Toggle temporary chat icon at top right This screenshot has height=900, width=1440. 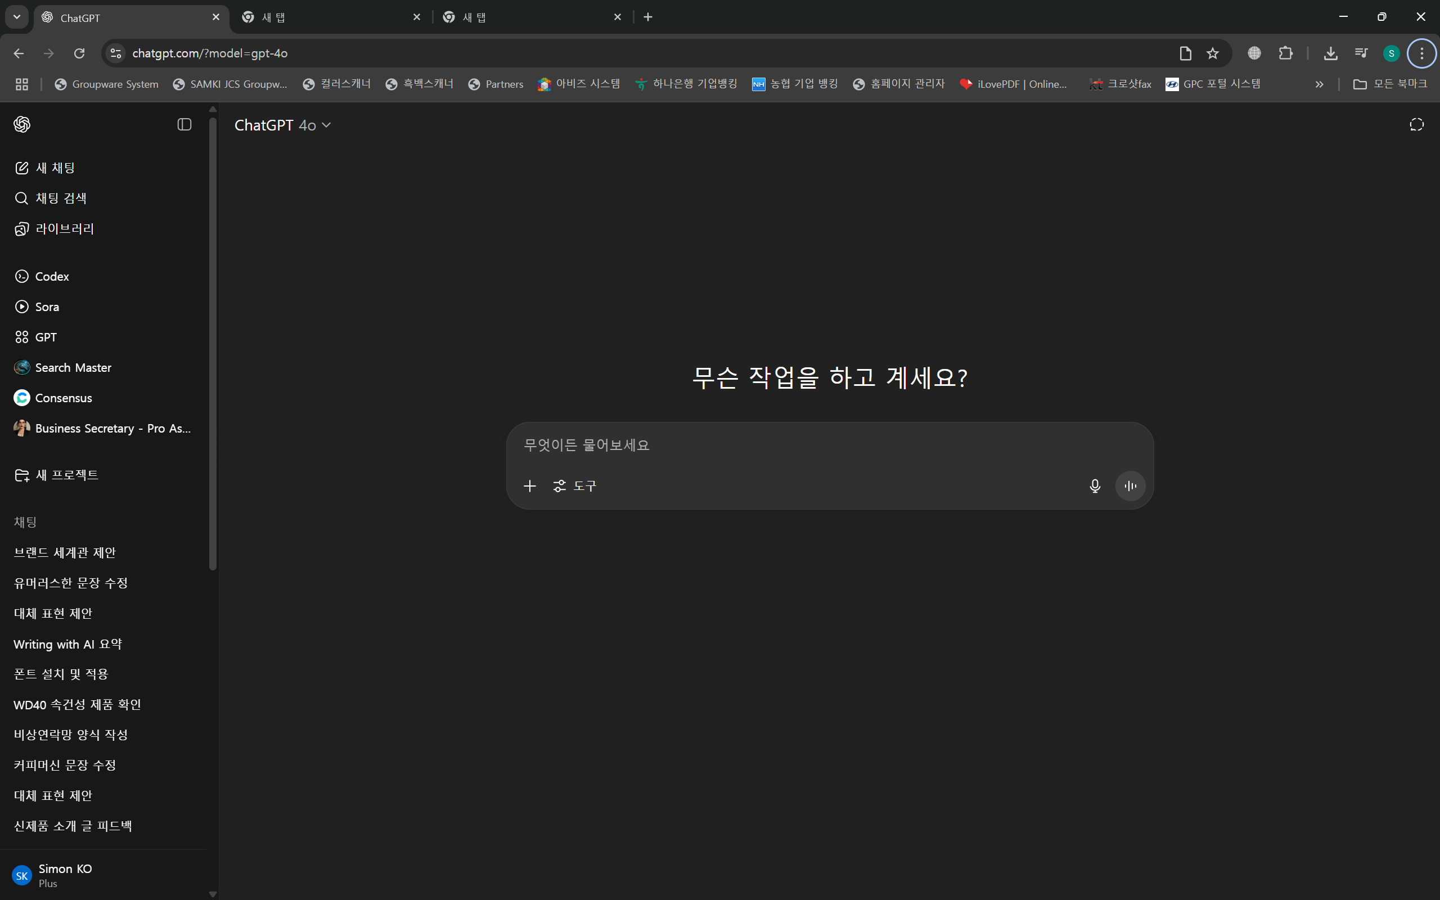pyautogui.click(x=1417, y=124)
